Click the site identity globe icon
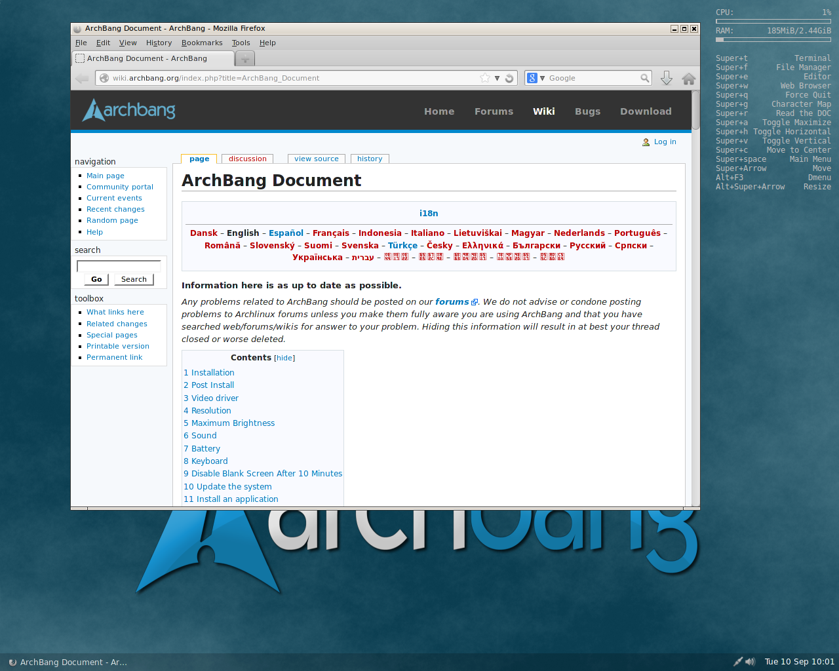 104,78
